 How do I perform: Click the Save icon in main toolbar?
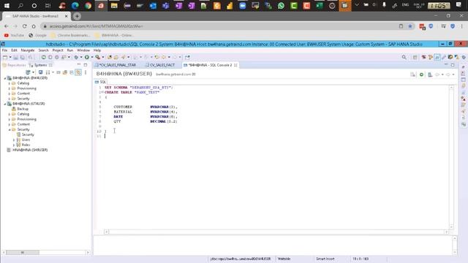click(x=16, y=57)
